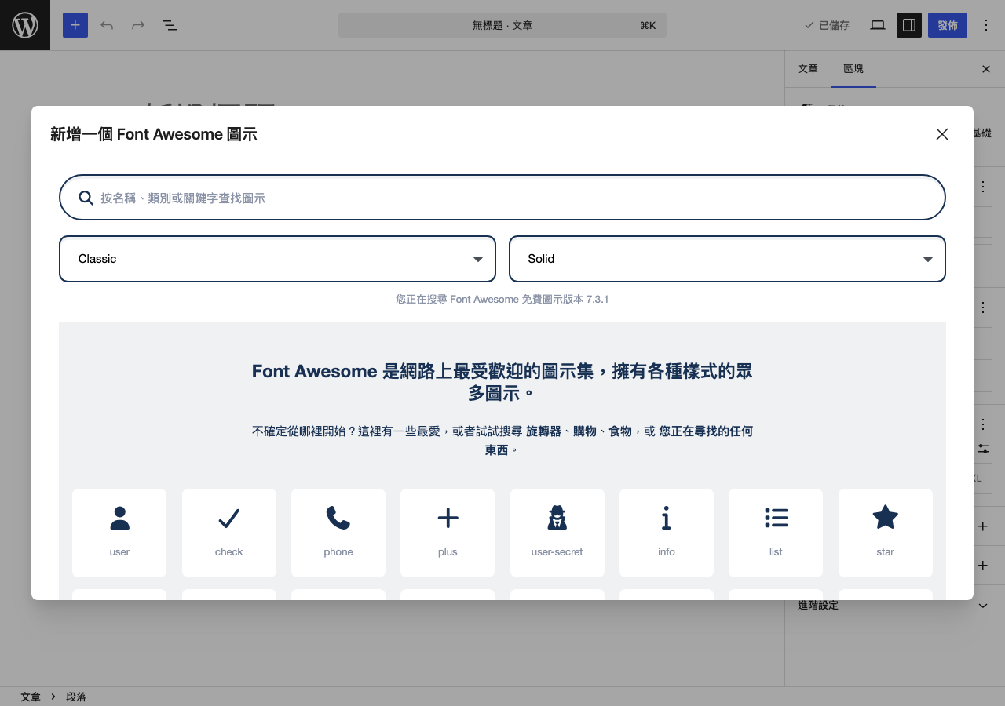The height and width of the screenshot is (706, 1005).
Task: Click the 食物 search suggestion link
Action: coord(620,431)
